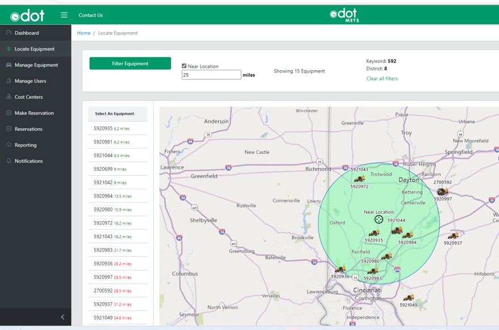Click the miles distance input field

pos(211,75)
